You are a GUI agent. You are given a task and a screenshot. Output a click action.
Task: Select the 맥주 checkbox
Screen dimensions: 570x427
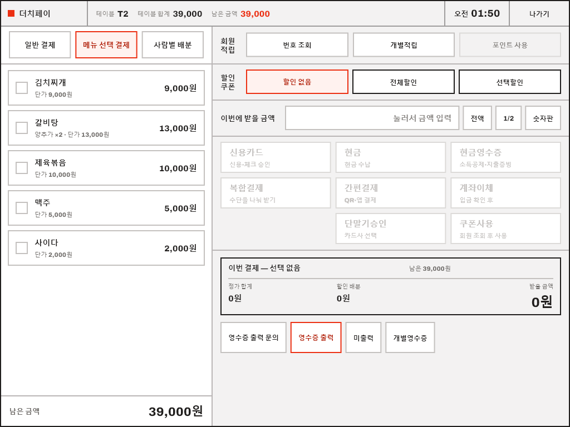[22, 208]
